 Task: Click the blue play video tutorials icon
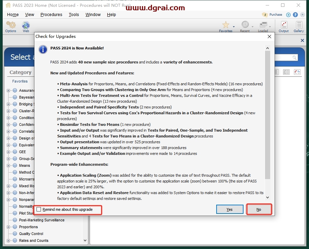pyautogui.click(x=288, y=15)
